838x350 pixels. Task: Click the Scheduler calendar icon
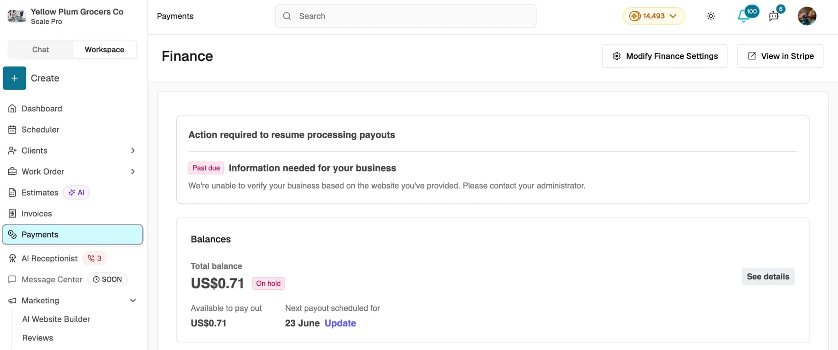tap(12, 130)
